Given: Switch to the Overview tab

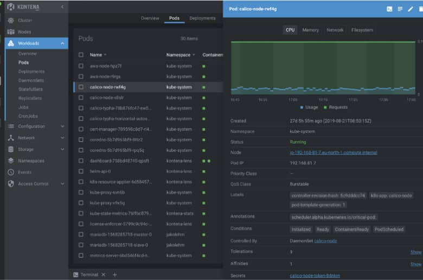Looking at the screenshot, I should click(x=150, y=18).
